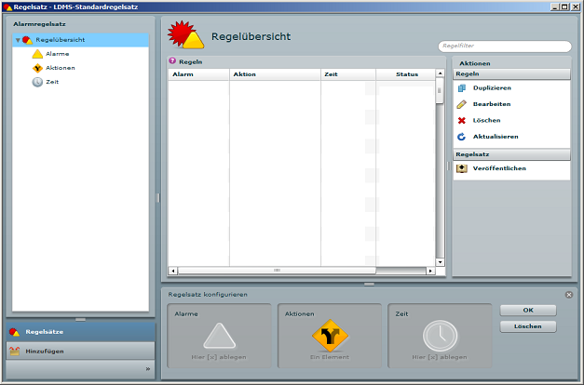Click the Aktionen tree node icon
This screenshot has width=584, height=385.
coord(37,68)
